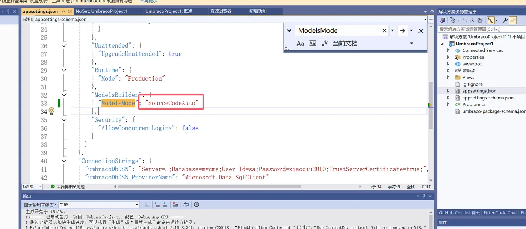Select the solution 'UmbracoProject1' root node

tap(487, 37)
